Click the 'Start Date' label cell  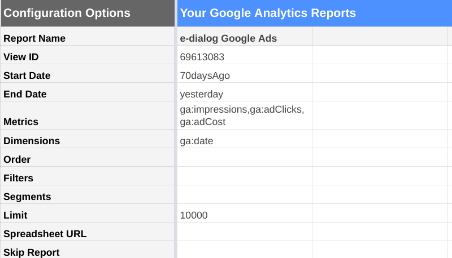click(88, 75)
